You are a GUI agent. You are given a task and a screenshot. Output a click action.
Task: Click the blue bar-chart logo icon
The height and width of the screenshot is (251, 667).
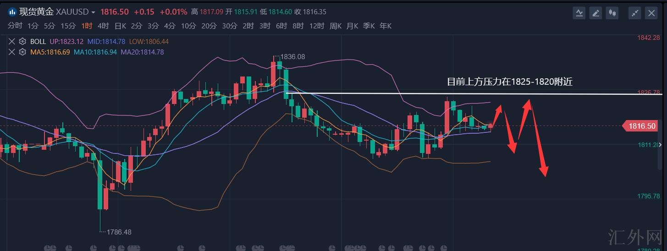point(12,12)
